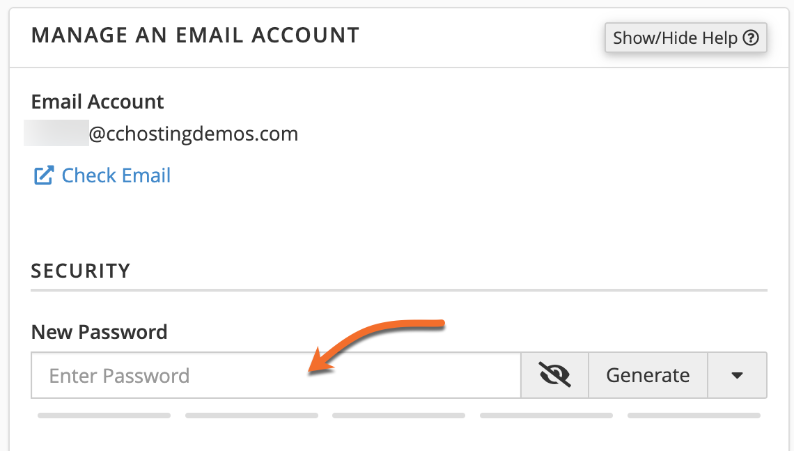Screen dimensions: 794x451
Task: Open webmail via the Check Email link
Action: [x=116, y=175]
